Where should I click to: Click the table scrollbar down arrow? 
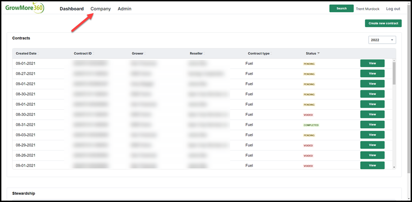point(394,167)
